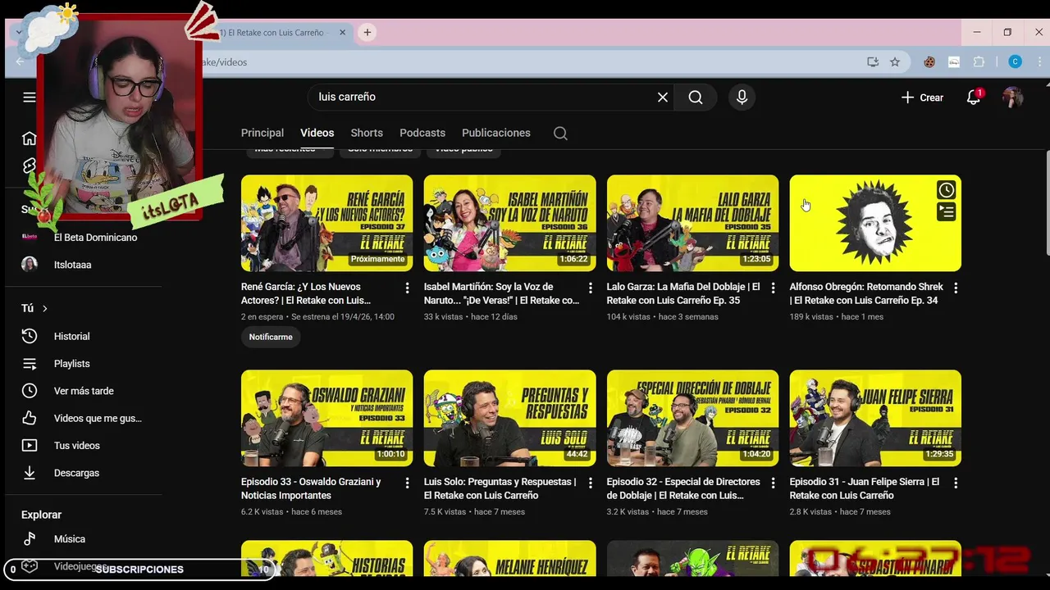Open options for Lalo Garza video

click(x=773, y=288)
